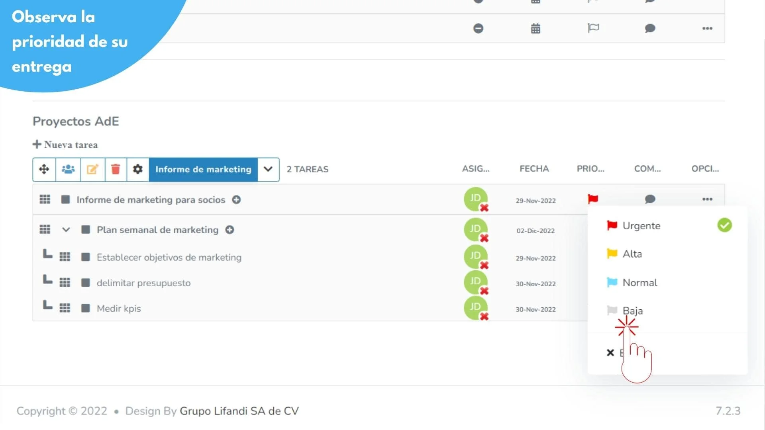Screen dimensions: 765x430
Task: Collapse the Plan semanal de marketing subtasks
Action: tap(66, 230)
